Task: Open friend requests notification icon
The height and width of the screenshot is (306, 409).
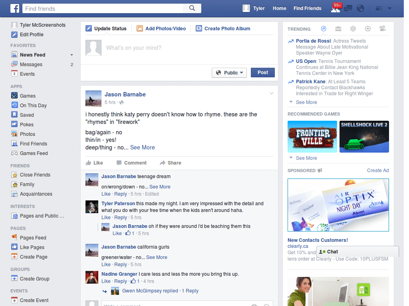Action: tap(336, 9)
